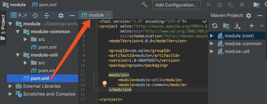
Task: Expand module (root) in Maven Projects
Action: pyautogui.click(x=212, y=36)
